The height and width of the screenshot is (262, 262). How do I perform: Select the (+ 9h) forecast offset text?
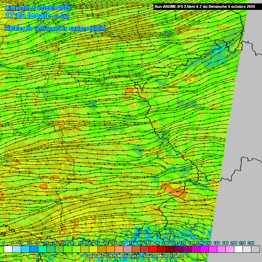(x=61, y=16)
